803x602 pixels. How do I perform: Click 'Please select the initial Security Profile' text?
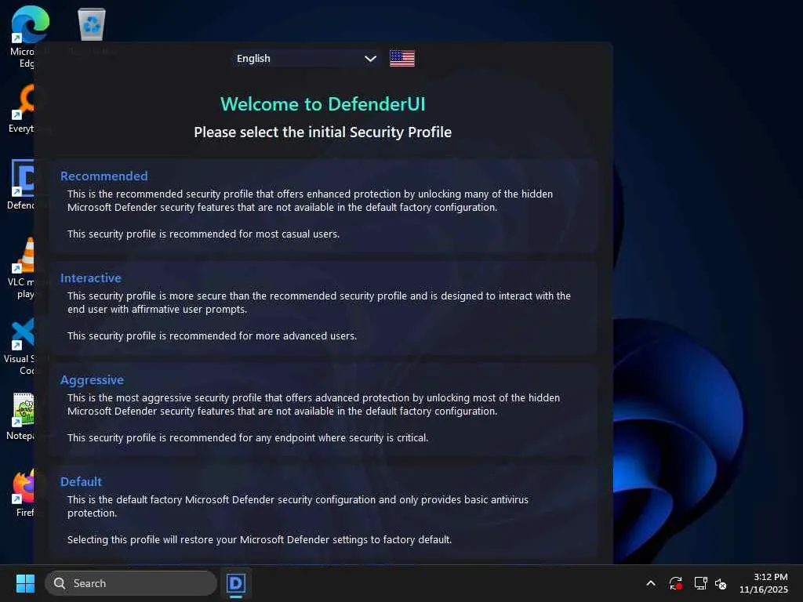(322, 132)
